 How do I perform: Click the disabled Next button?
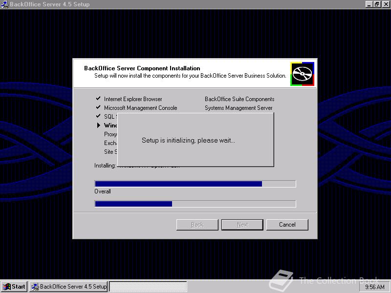point(242,225)
